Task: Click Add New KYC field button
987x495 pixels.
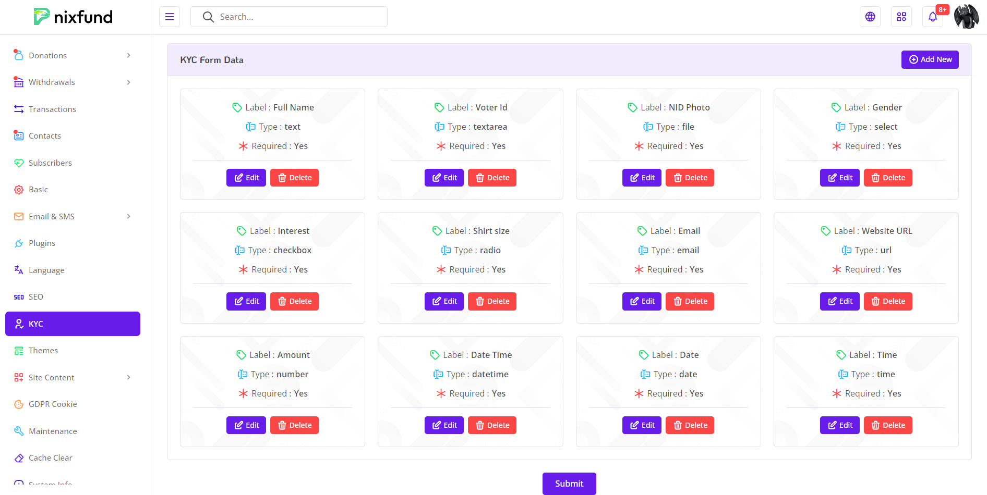Action: 930,59
